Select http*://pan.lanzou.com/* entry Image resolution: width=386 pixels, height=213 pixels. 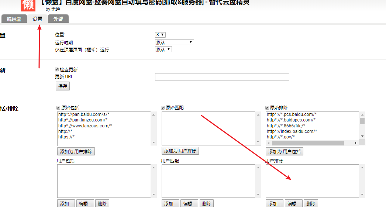(83, 120)
